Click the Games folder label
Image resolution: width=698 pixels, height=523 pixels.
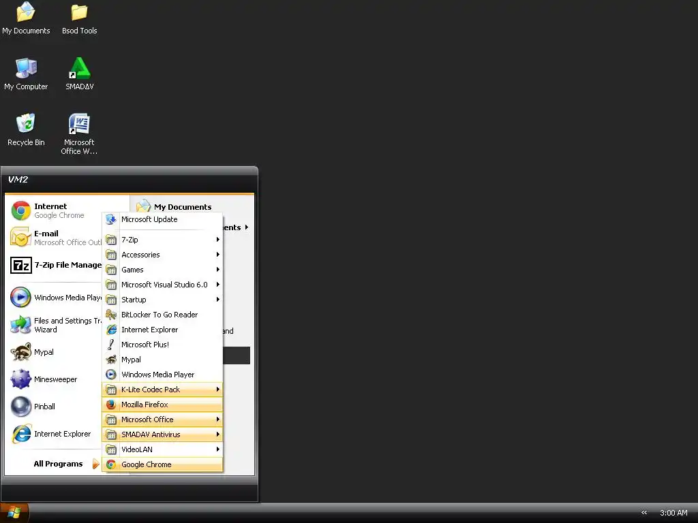point(132,270)
